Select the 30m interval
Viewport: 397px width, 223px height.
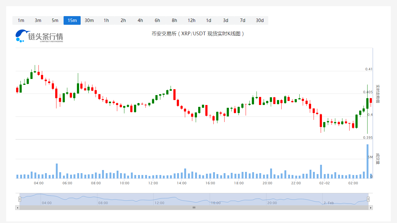coord(89,20)
